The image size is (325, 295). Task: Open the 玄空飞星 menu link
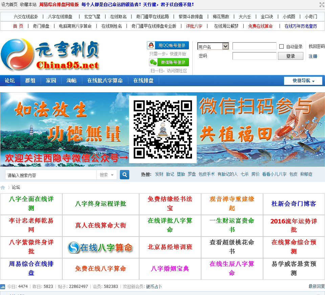point(92,17)
